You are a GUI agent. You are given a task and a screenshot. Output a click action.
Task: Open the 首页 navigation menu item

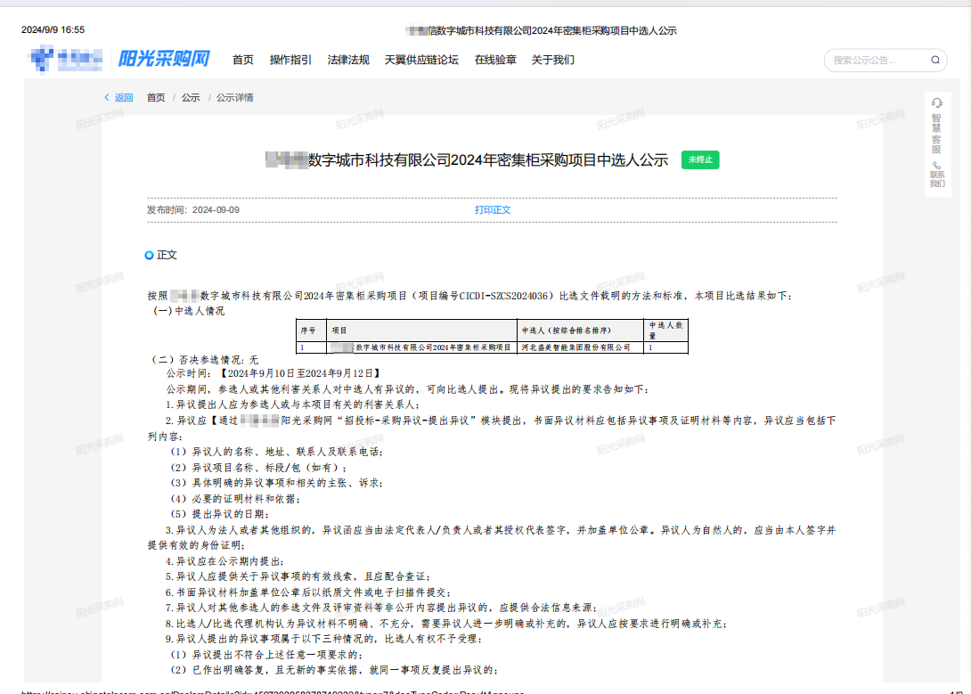(x=242, y=60)
